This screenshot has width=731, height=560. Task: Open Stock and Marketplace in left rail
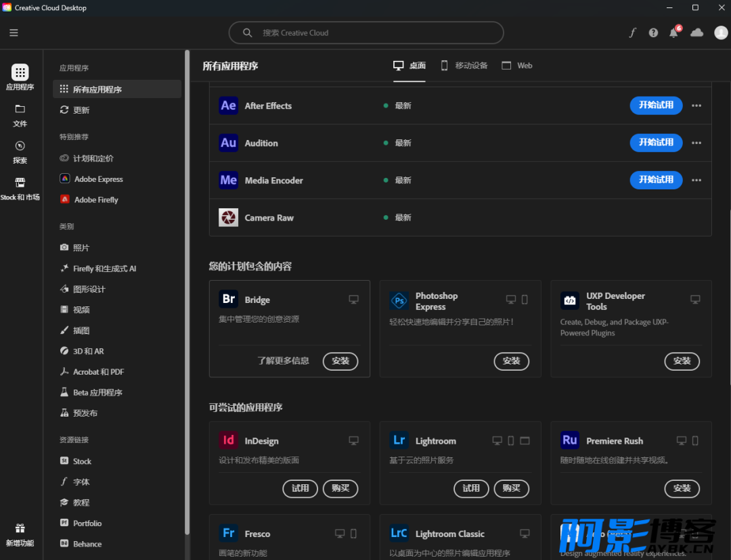click(x=20, y=188)
